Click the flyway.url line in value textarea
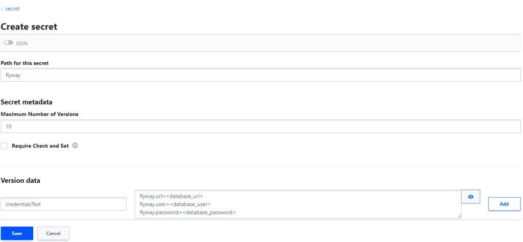 [171, 196]
